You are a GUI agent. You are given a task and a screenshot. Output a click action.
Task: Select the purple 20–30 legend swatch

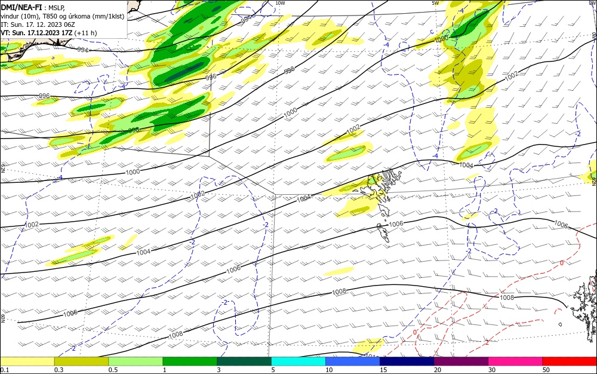click(461, 361)
